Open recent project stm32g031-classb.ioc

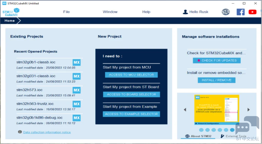pos(36,76)
